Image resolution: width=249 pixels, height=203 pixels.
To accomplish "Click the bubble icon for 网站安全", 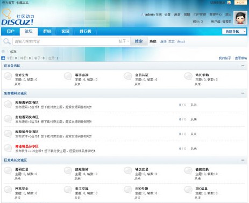I will coord(8,190).
